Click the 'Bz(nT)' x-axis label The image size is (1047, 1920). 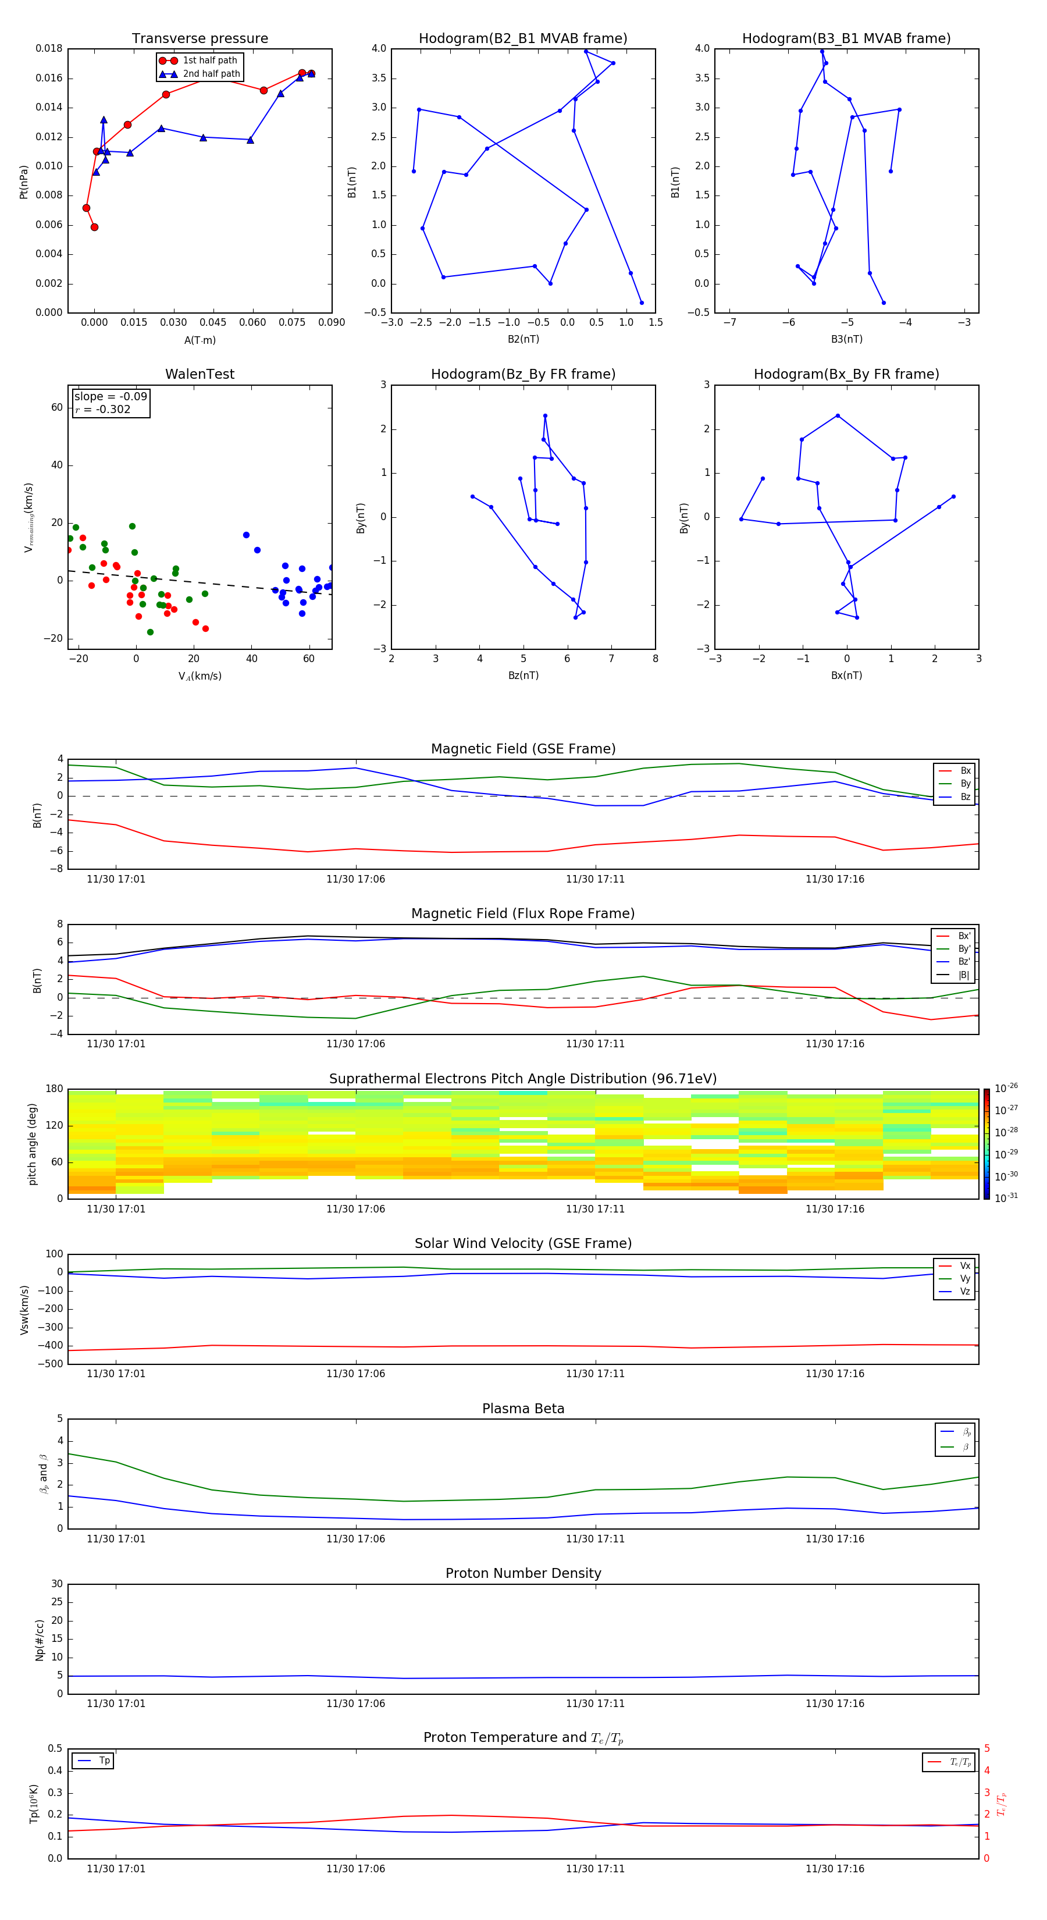pyautogui.click(x=523, y=675)
